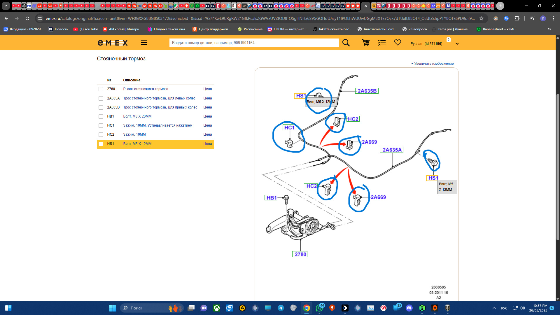560x315 pixels.
Task: Show more bookmarks via double chevron
Action: 549,29
